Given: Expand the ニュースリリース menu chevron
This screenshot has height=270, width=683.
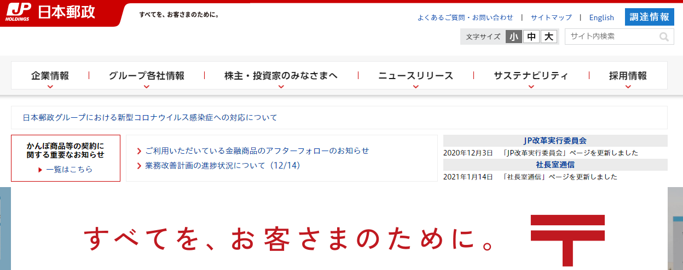Looking at the screenshot, I should point(416,86).
